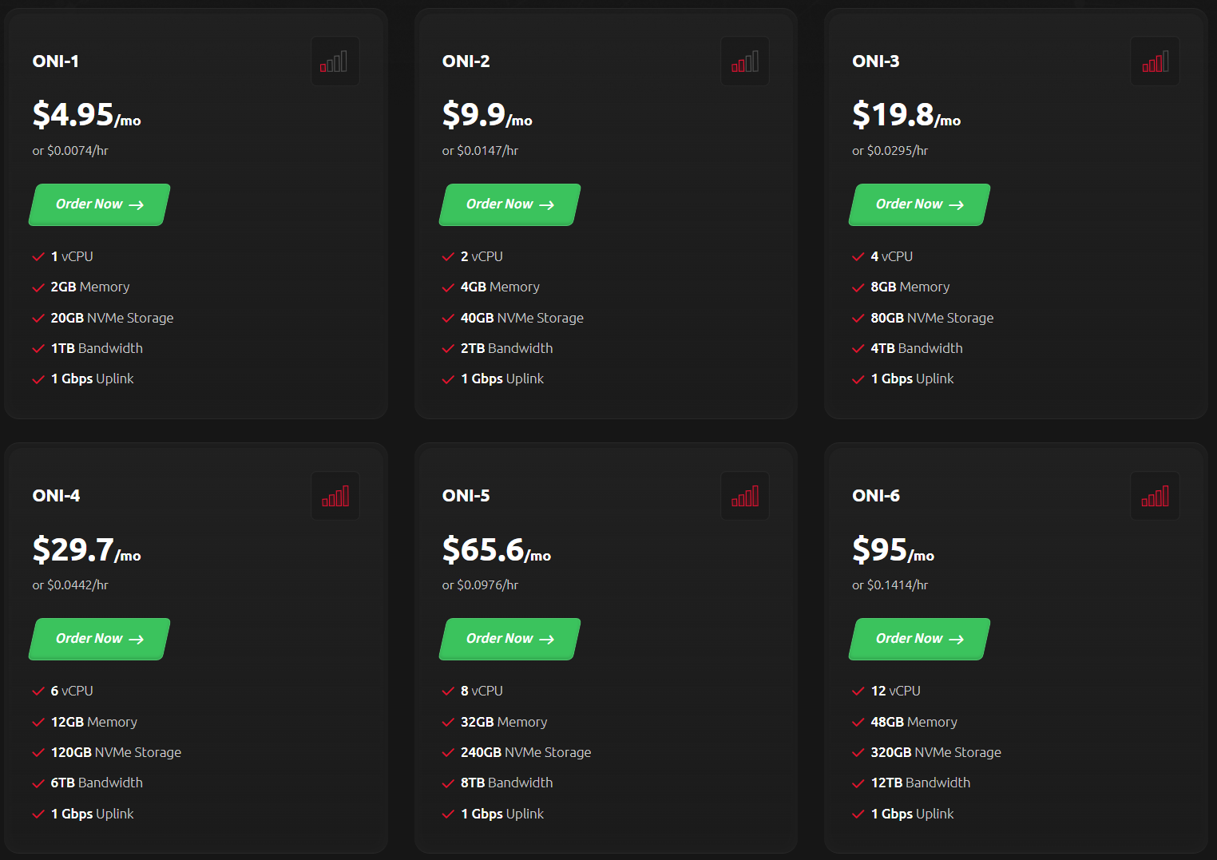Screen dimensions: 1217x860
Task: Click the 'or $0.0295/hr' hourly rate
Action: point(890,151)
